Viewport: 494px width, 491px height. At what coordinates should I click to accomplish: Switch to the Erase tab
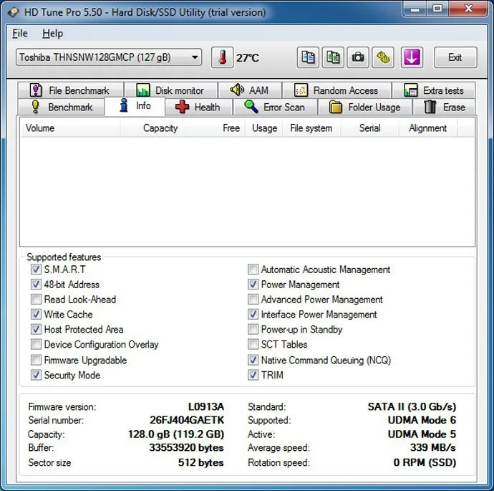(444, 107)
